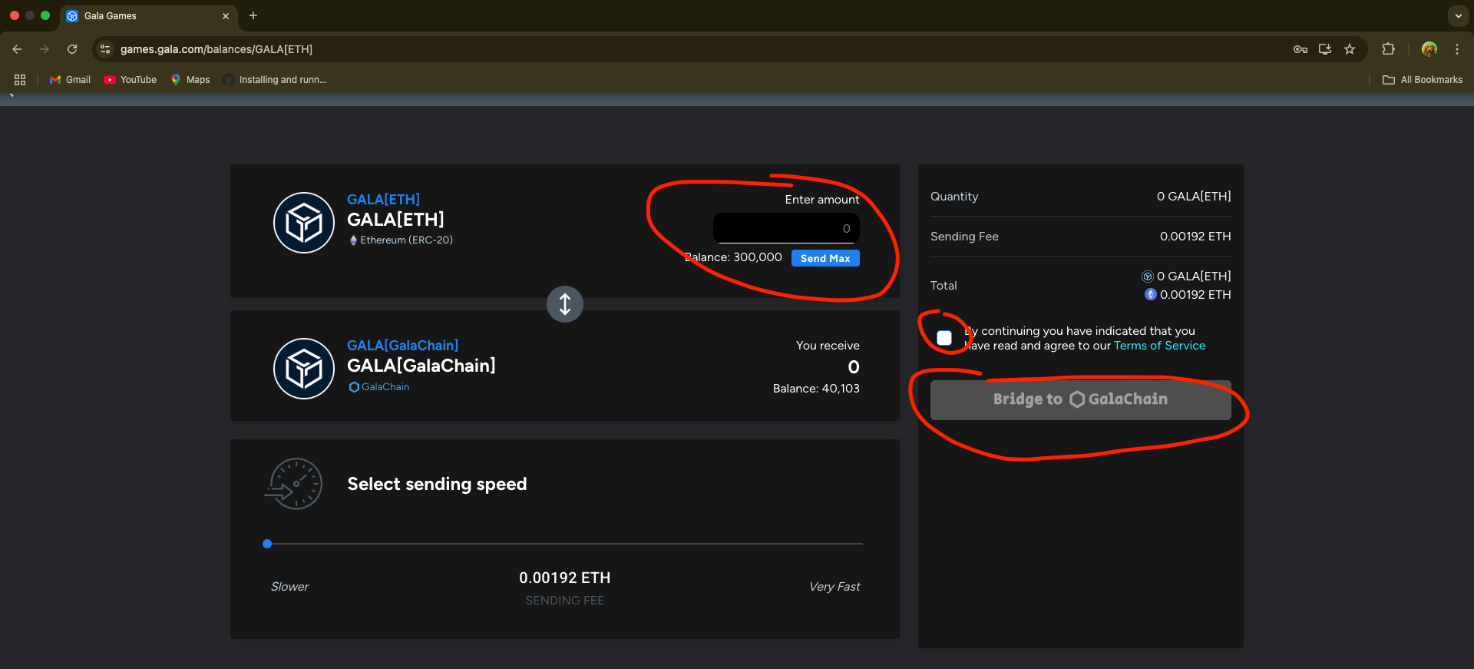The height and width of the screenshot is (669, 1474).
Task: Reload the Gala Games page
Action: coord(72,49)
